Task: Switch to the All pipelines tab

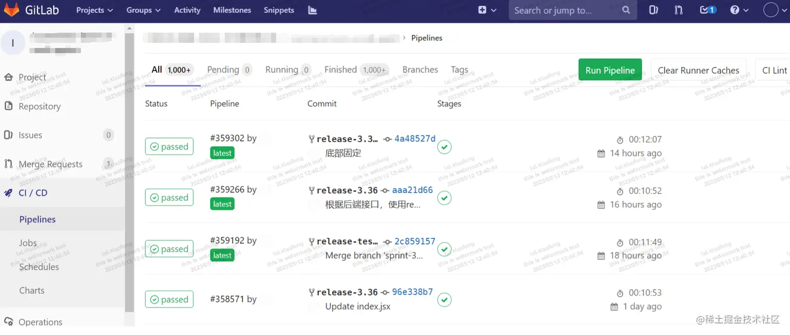Action: point(172,70)
